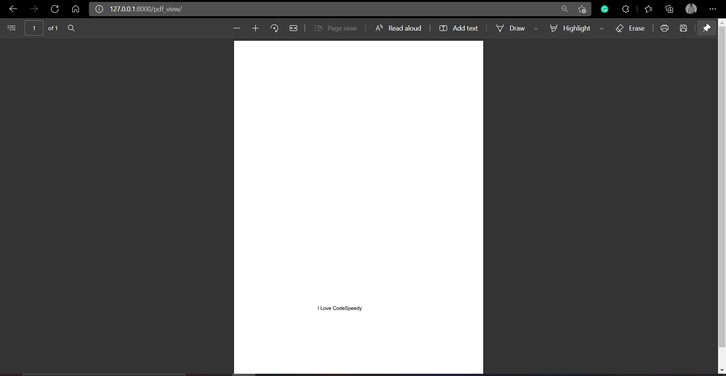This screenshot has height=376, width=726.
Task: Expand the Highlight color dropdown arrow
Action: tap(602, 29)
